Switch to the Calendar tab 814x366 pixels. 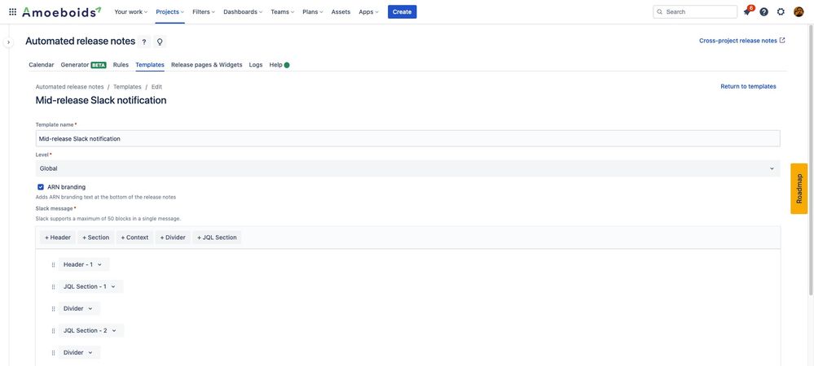tap(42, 65)
